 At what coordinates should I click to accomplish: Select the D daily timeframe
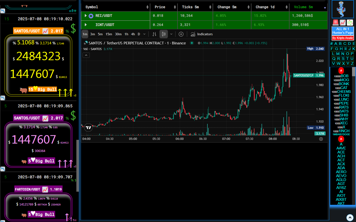pos(139,34)
